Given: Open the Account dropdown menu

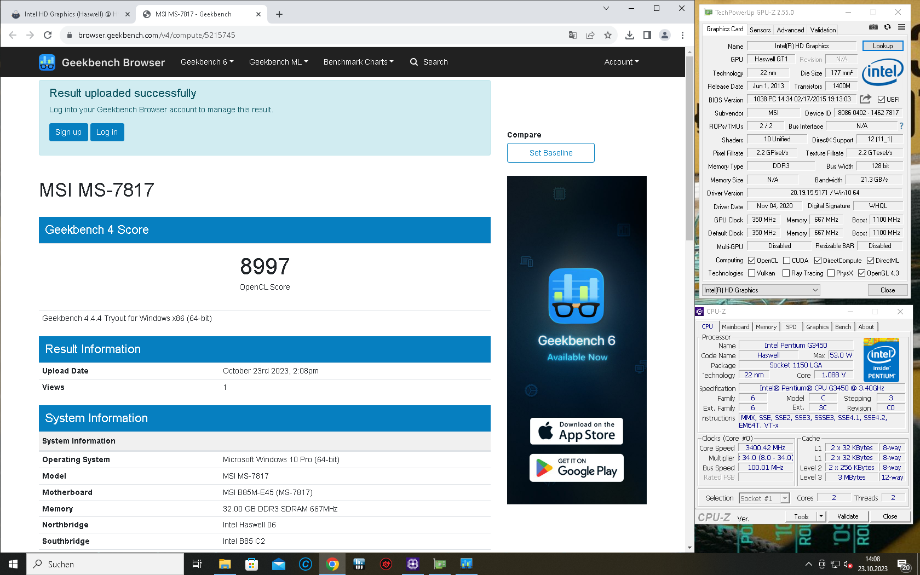Looking at the screenshot, I should pyautogui.click(x=622, y=62).
